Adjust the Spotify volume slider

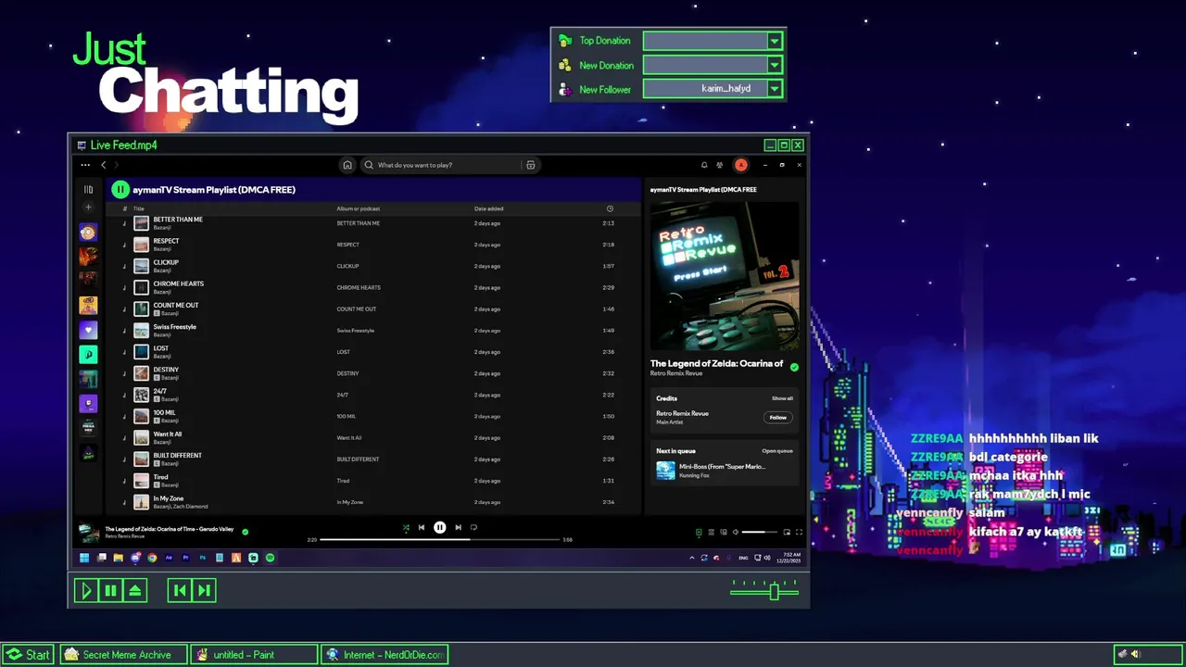[x=760, y=532]
